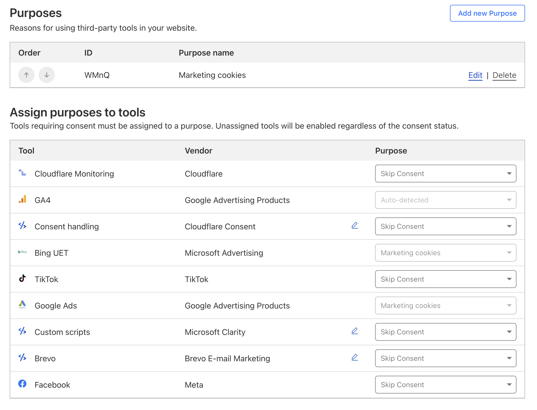This screenshot has width=537, height=410.
Task: Open TikTok purpose dropdown
Action: 445,279
